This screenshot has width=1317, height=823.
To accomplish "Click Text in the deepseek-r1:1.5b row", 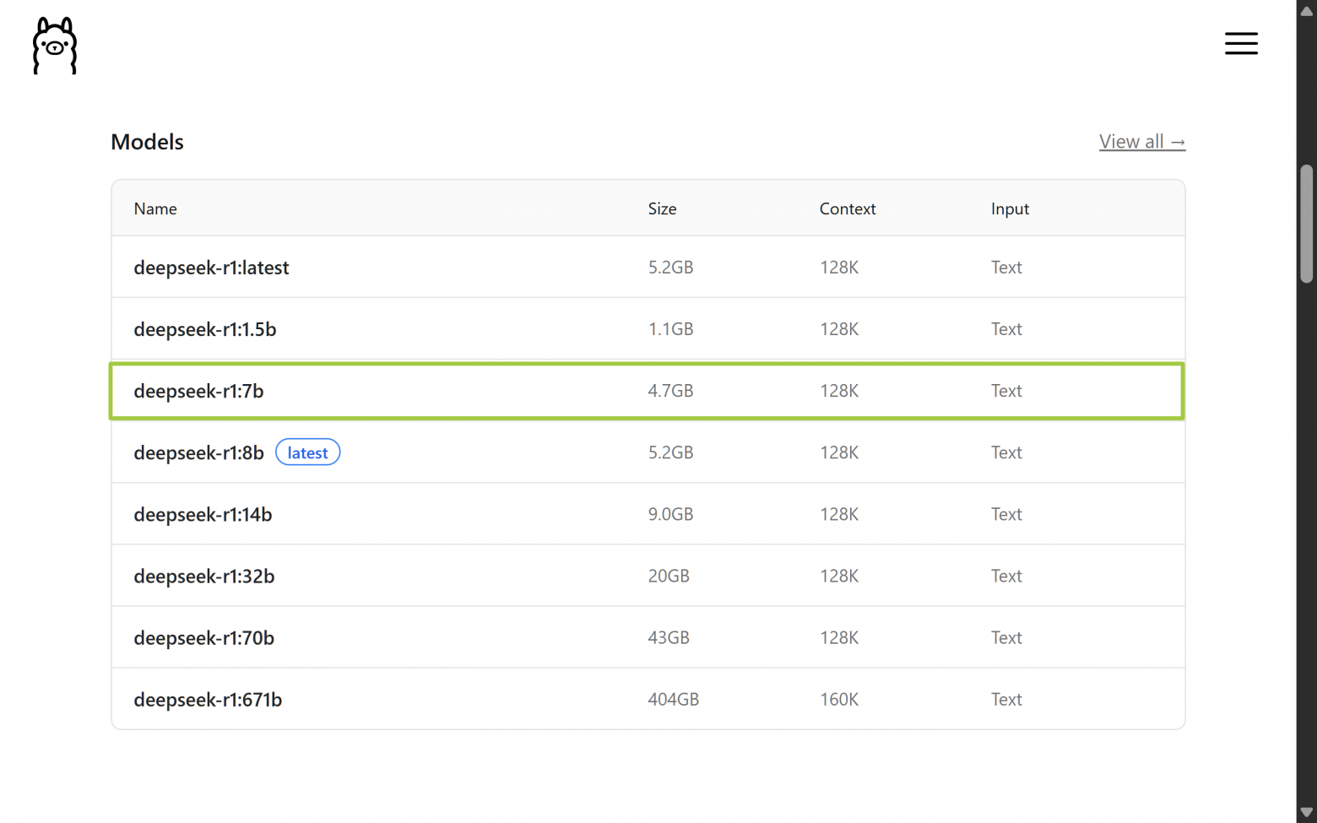I will pos(1006,329).
